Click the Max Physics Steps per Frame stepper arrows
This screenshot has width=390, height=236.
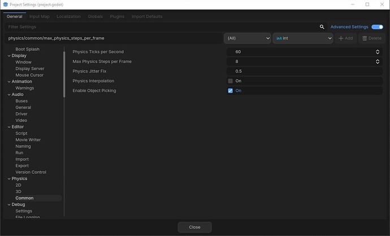click(x=378, y=61)
